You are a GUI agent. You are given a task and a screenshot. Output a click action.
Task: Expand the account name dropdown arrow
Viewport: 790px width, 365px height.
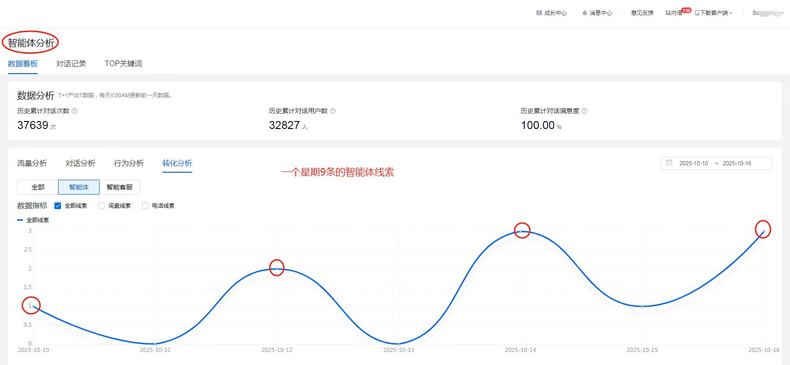[x=782, y=13]
